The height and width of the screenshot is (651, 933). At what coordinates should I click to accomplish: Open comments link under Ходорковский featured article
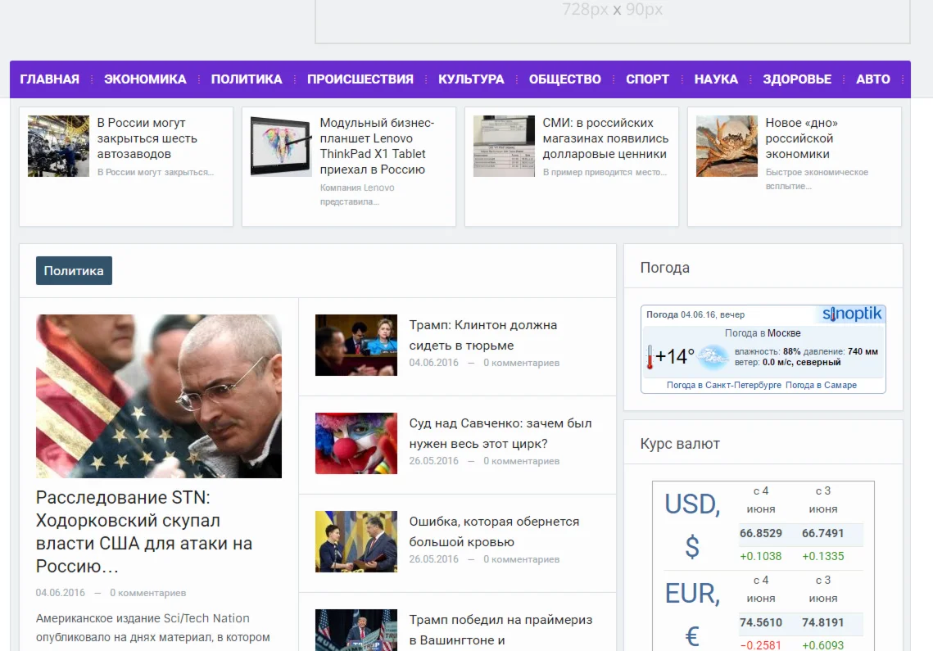click(147, 593)
